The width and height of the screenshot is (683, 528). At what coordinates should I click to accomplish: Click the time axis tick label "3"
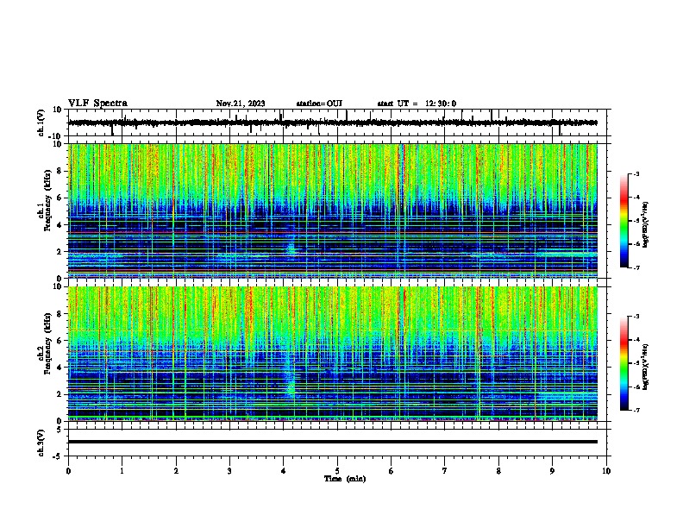coord(229,471)
